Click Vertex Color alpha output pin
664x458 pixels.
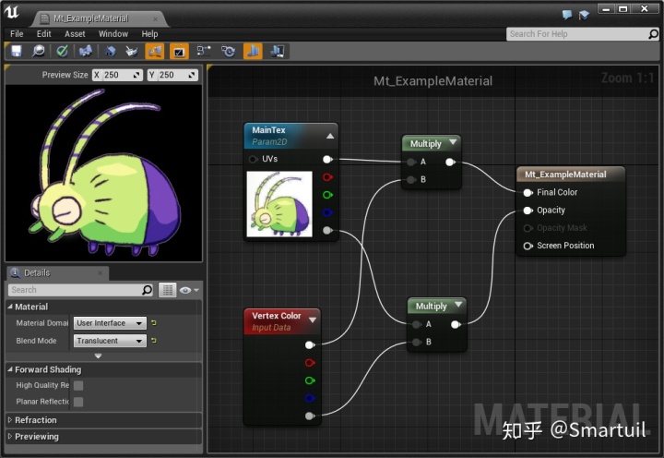coord(310,416)
